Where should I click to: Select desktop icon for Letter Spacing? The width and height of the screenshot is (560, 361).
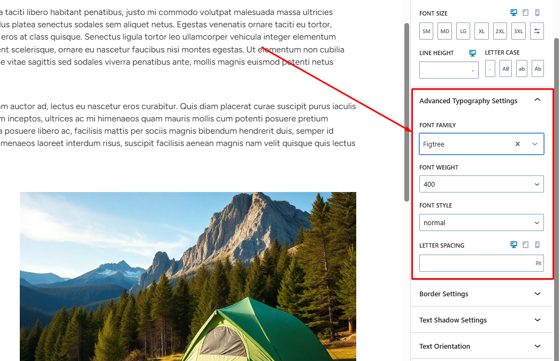(514, 245)
